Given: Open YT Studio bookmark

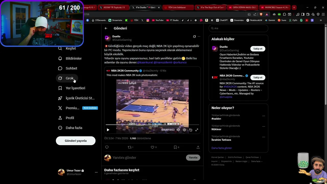Looking at the screenshot, I should (172, 20).
